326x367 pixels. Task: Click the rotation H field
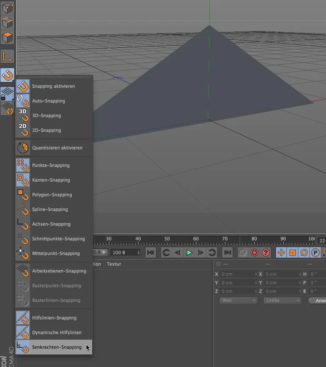point(317,274)
